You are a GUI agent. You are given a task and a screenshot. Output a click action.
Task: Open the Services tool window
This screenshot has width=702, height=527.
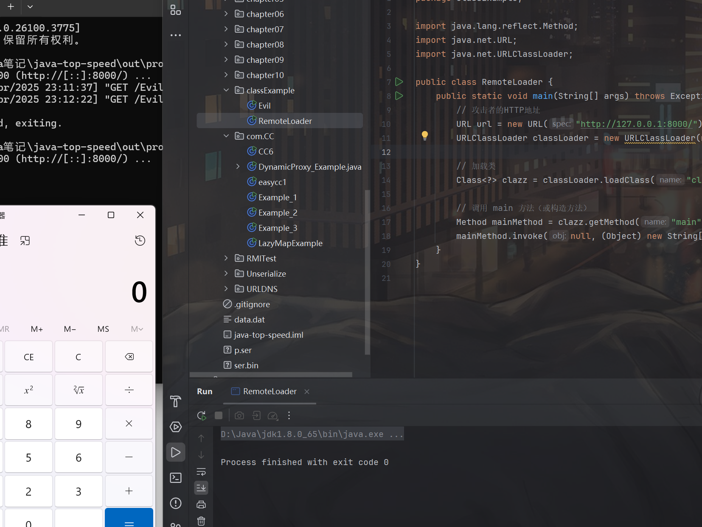[176, 427]
